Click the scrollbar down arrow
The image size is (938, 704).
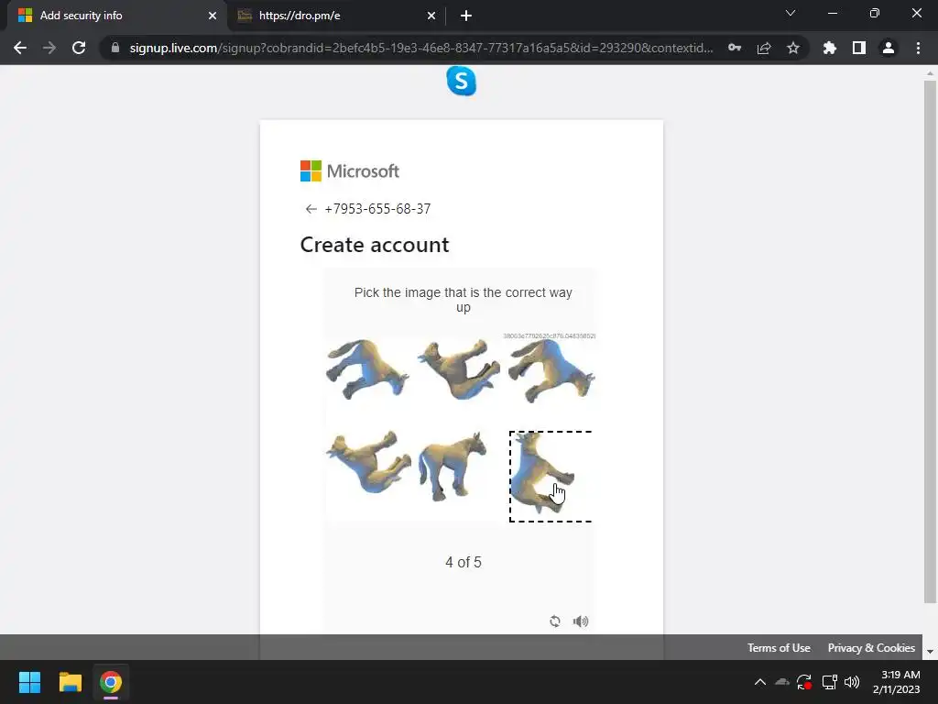click(x=930, y=652)
